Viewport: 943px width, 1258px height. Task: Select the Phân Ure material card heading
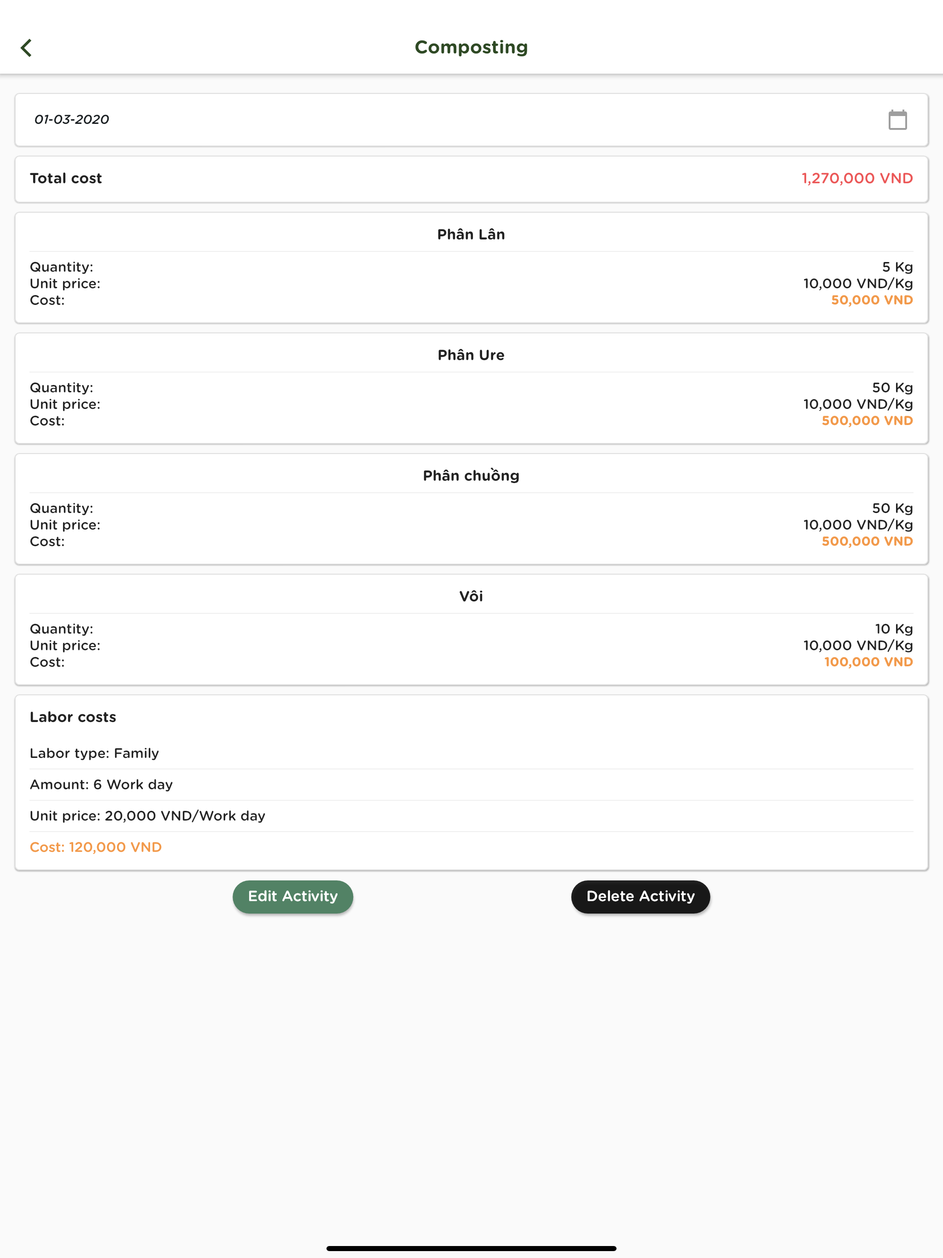tap(471, 355)
